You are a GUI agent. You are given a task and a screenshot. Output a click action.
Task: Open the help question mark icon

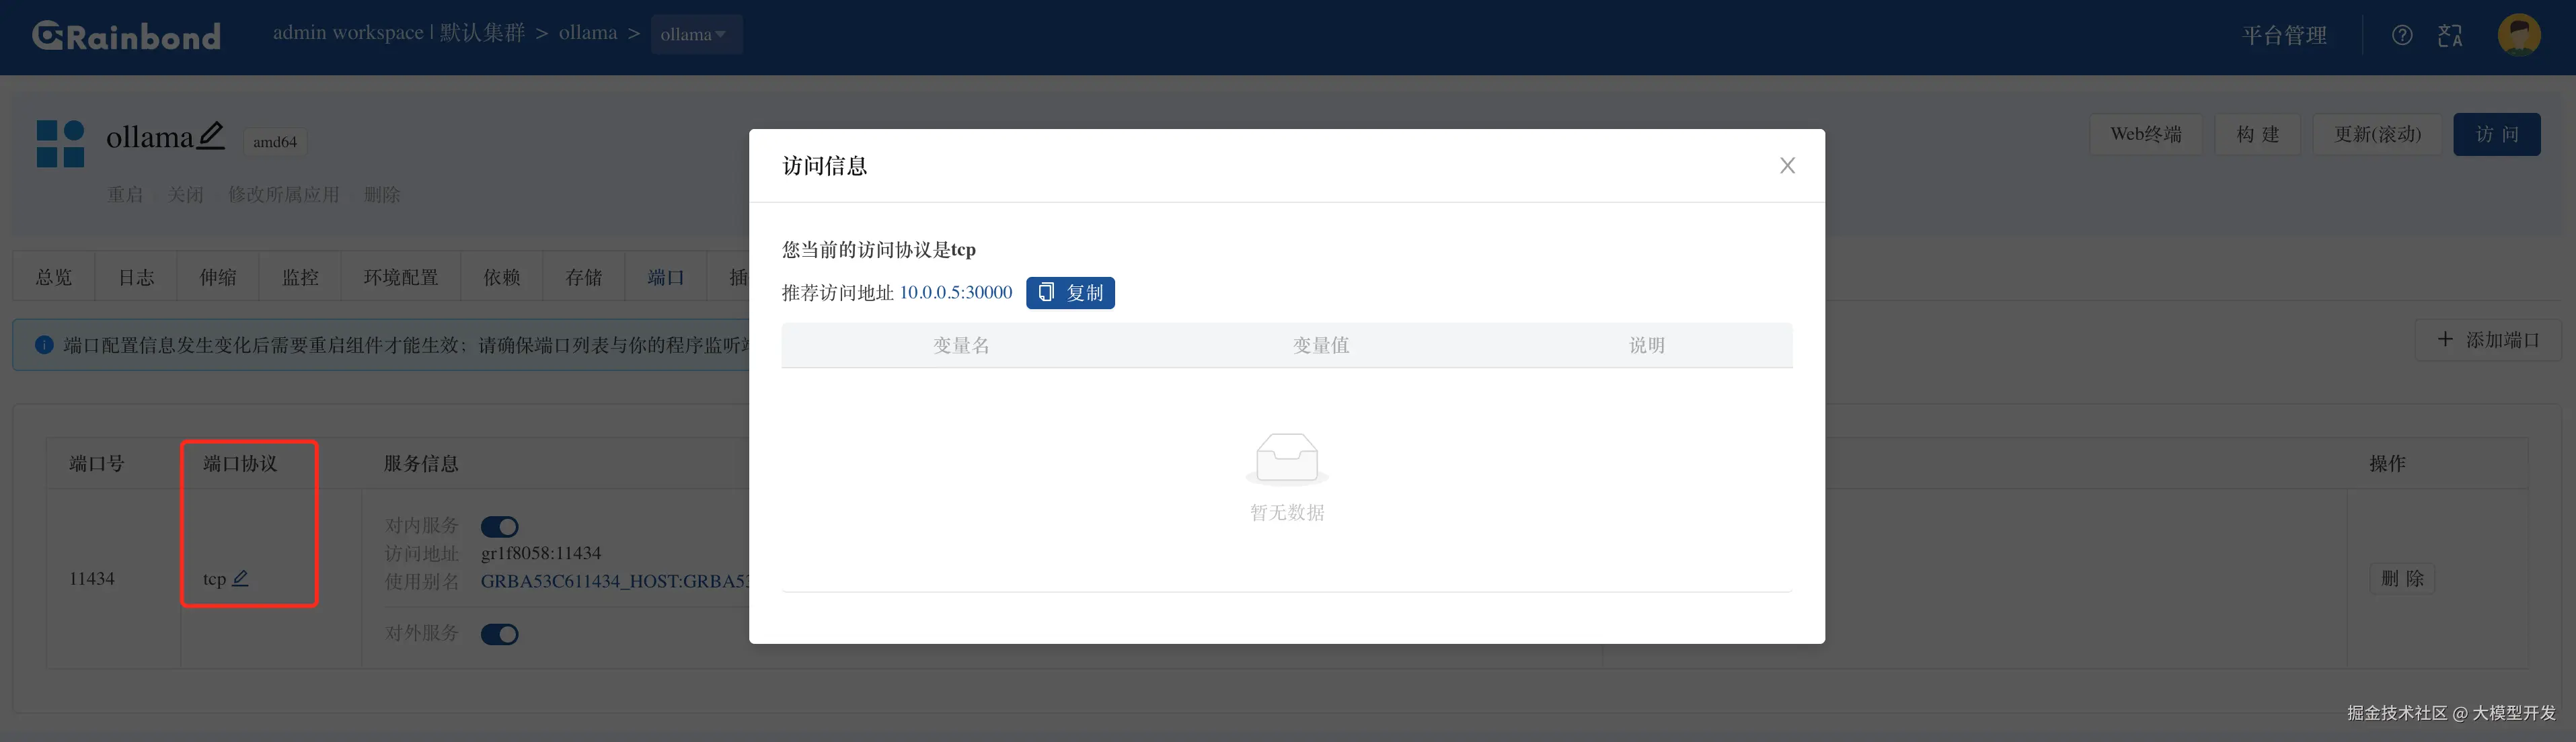tap(2402, 36)
